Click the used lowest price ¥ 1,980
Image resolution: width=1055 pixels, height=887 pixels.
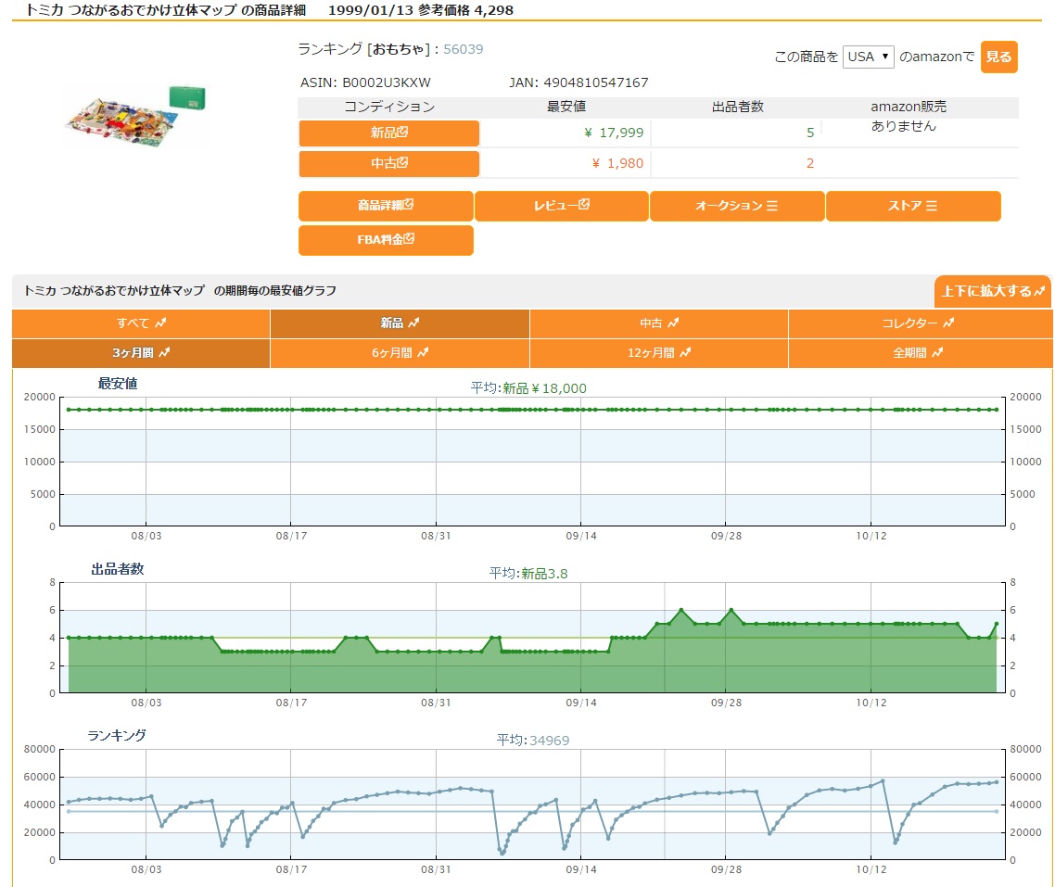pyautogui.click(x=617, y=163)
